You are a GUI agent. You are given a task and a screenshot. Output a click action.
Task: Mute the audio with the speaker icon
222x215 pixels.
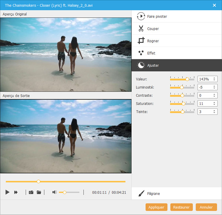tap(54, 192)
